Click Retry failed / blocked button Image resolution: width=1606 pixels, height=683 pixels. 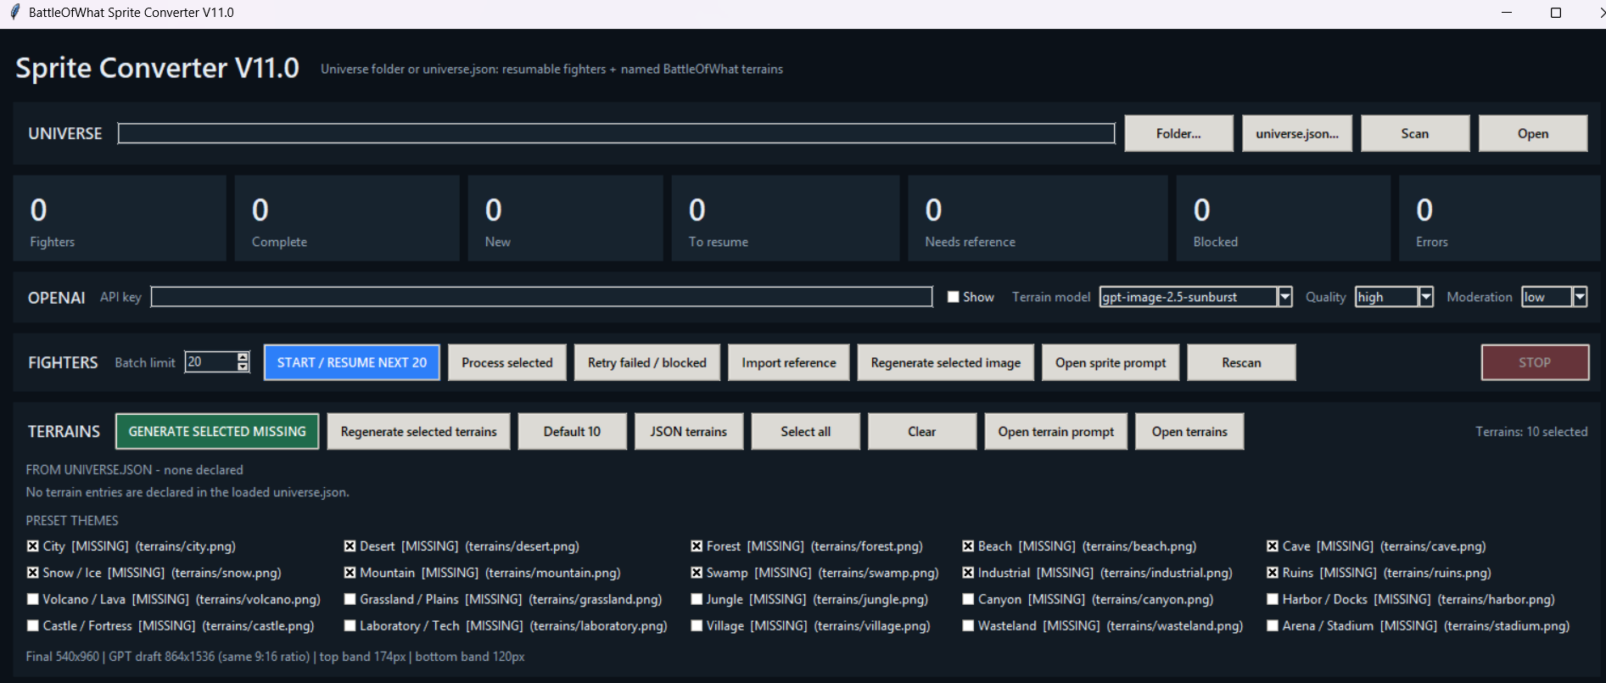(647, 362)
